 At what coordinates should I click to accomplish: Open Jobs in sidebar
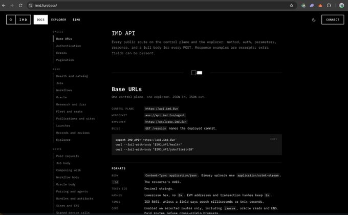coord(59,83)
